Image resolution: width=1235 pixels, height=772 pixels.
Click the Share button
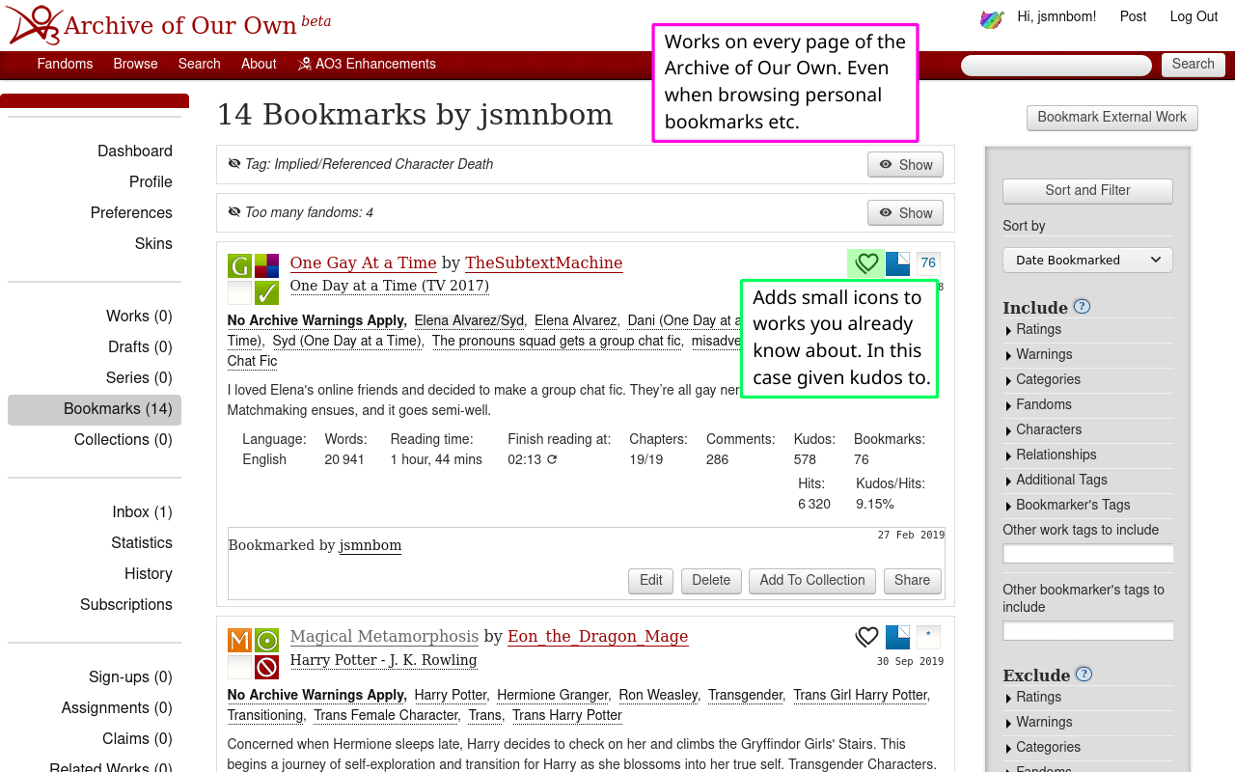click(x=912, y=581)
